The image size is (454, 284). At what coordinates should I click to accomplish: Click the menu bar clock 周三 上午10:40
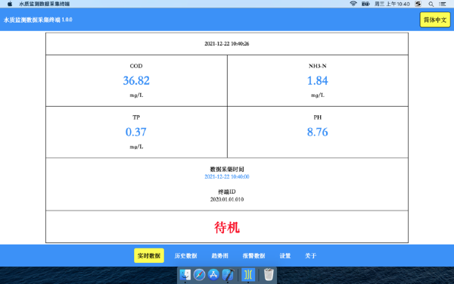tap(392, 4)
